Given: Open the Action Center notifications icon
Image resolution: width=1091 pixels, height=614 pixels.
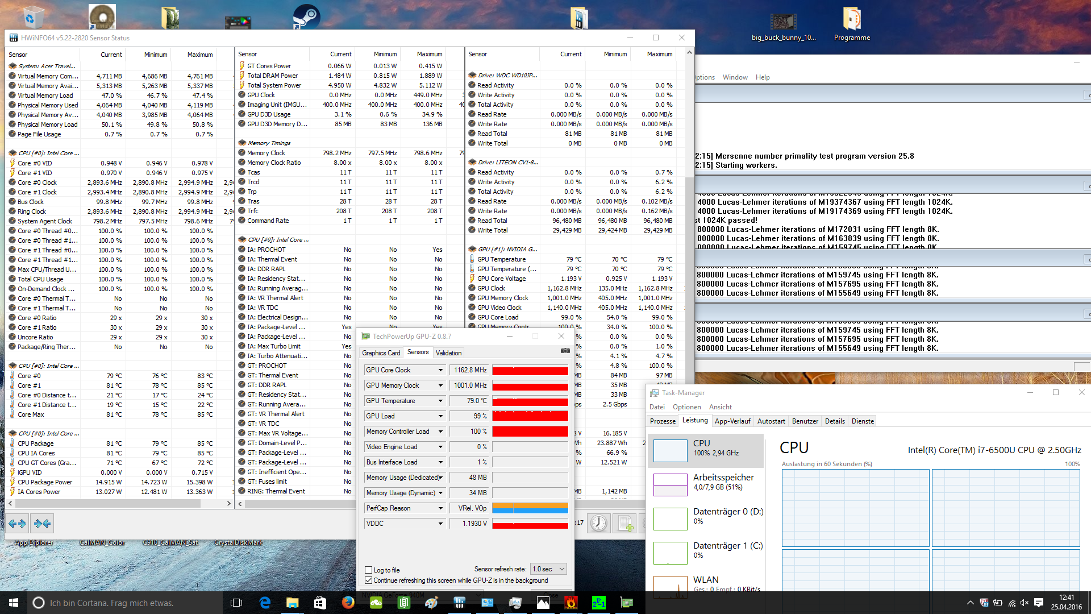Looking at the screenshot, I should pyautogui.click(x=1039, y=603).
